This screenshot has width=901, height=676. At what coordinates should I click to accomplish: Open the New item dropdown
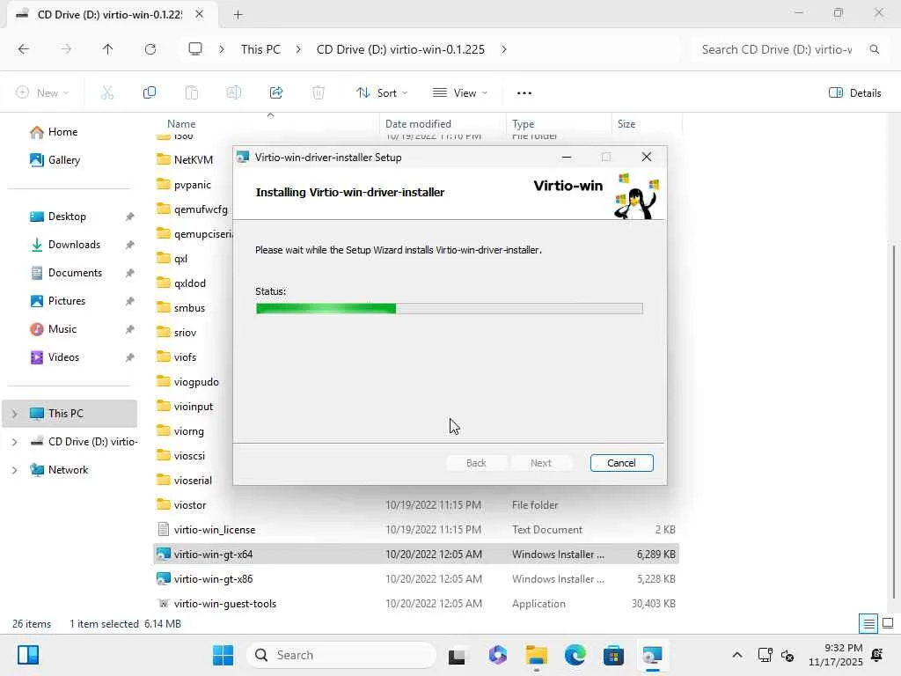pos(43,92)
